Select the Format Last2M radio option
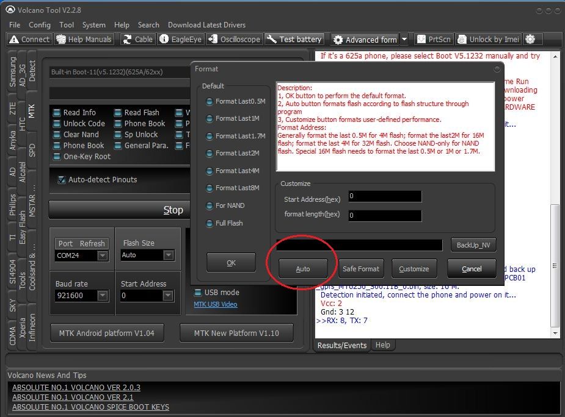The height and width of the screenshot is (417, 565). [210, 153]
